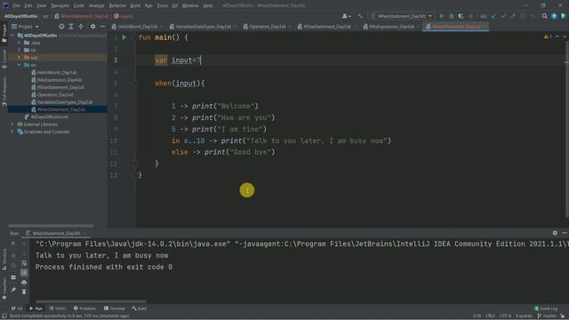
Task: Run WhenStatement_Day5 with the green toolbar play icon
Action: (442, 16)
